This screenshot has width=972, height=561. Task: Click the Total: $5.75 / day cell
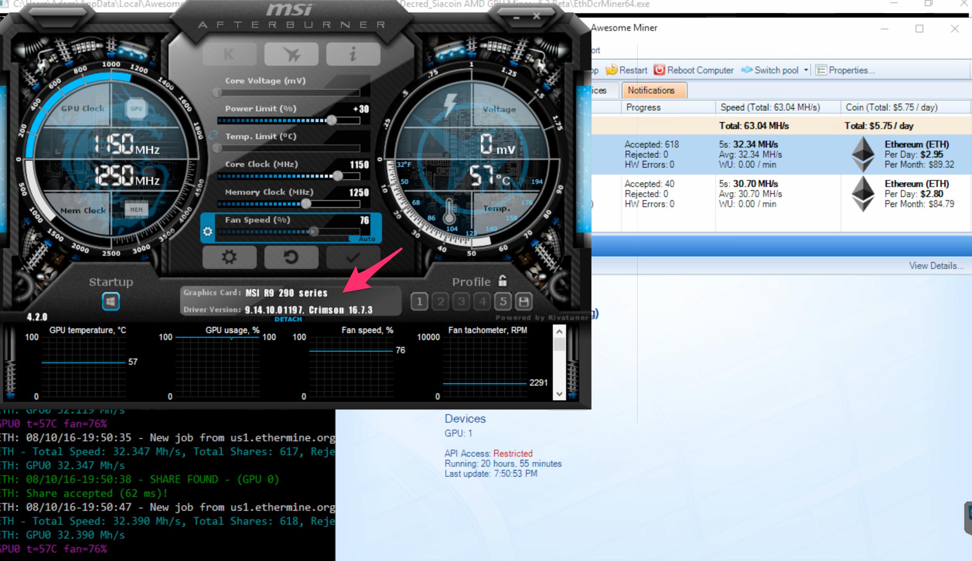coord(879,126)
